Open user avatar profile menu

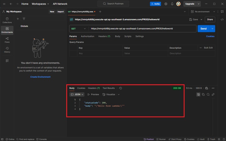tap(178, 4)
